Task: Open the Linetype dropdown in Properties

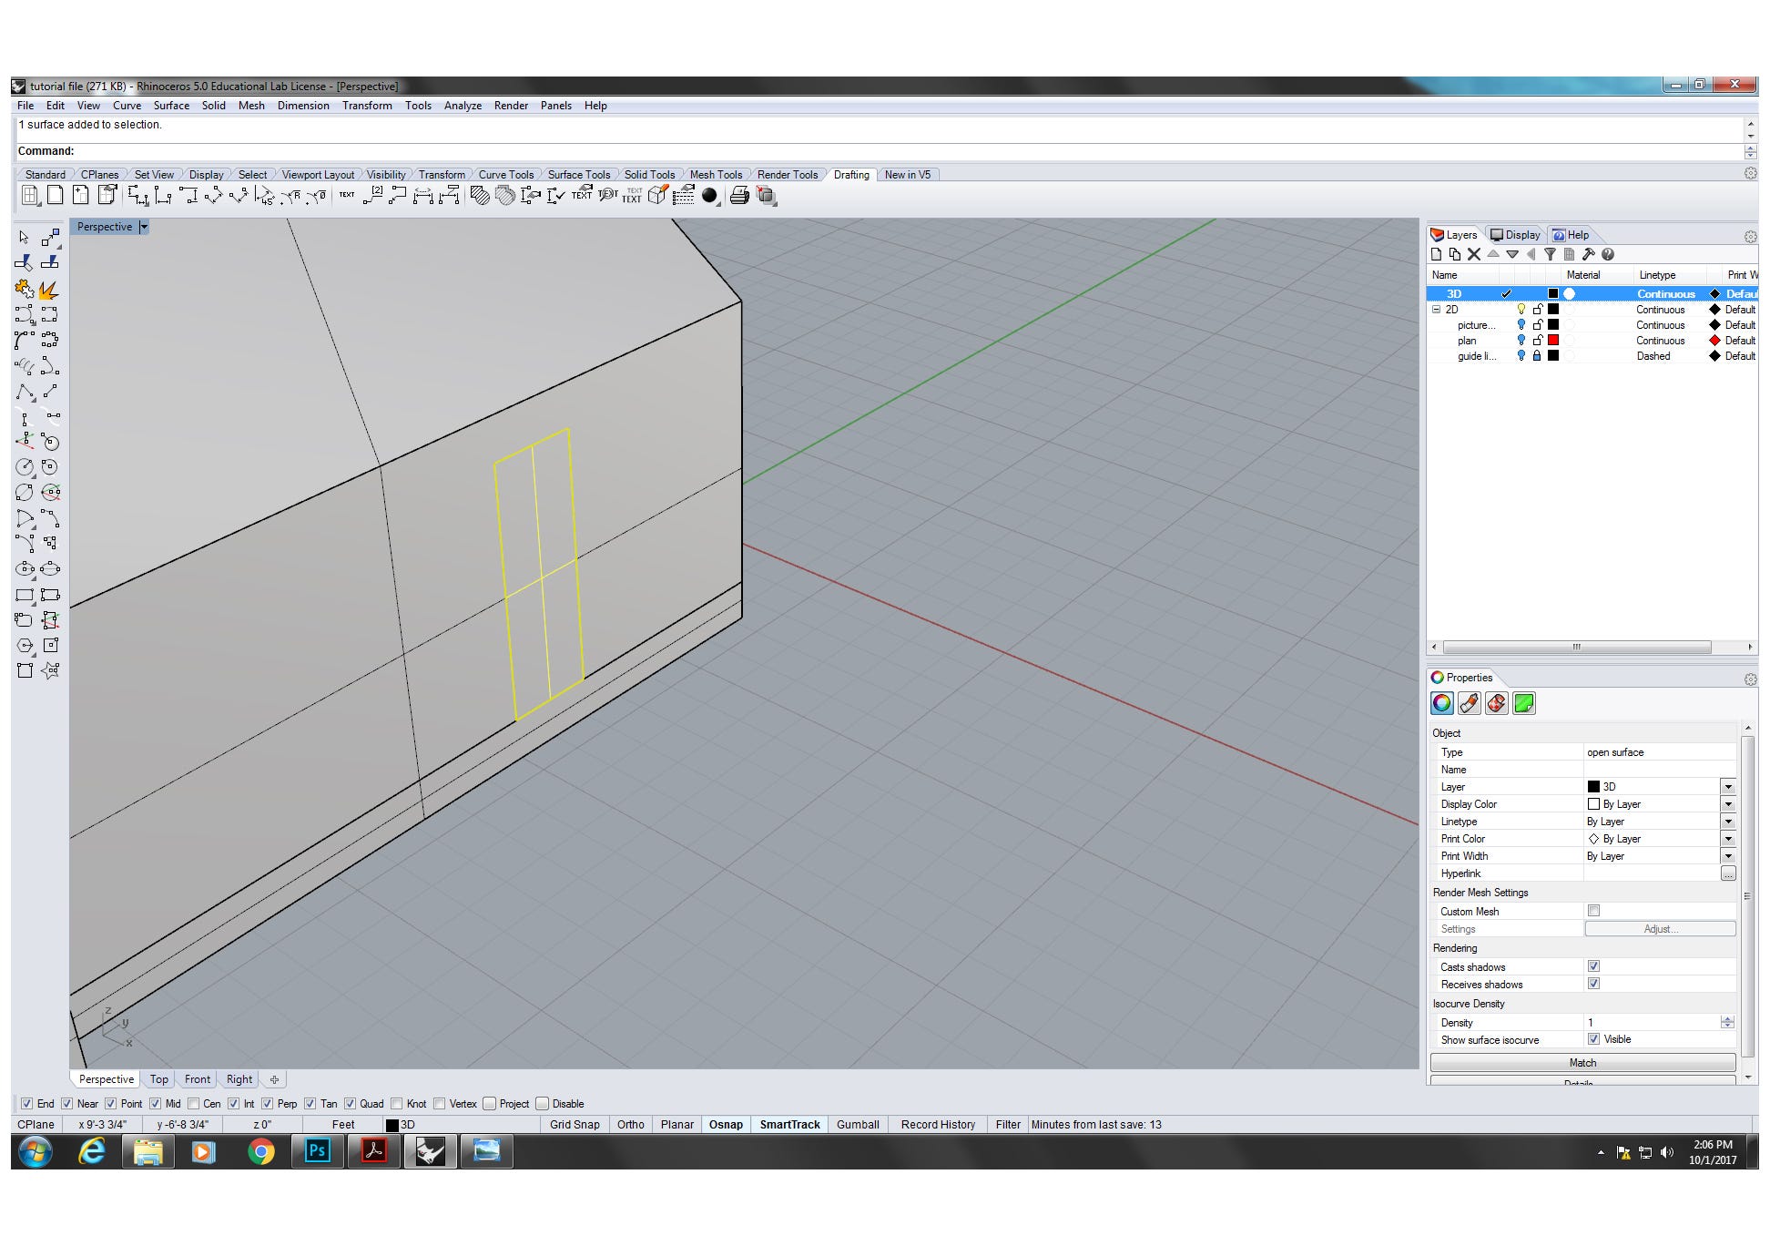Action: pos(1728,822)
